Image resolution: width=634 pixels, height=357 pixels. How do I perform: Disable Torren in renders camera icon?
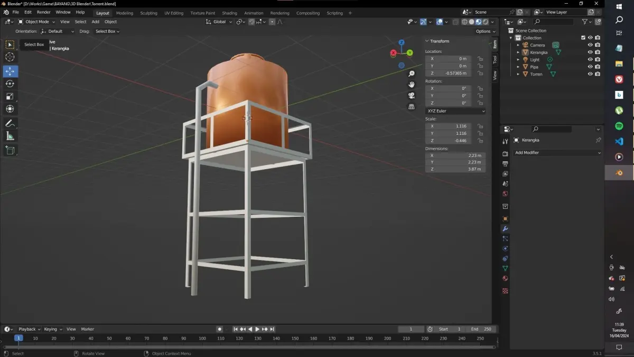598,74
